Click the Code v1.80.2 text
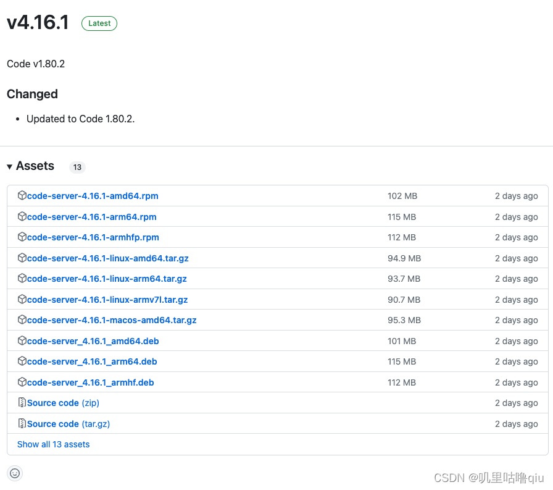The height and width of the screenshot is (490, 553). 36,64
